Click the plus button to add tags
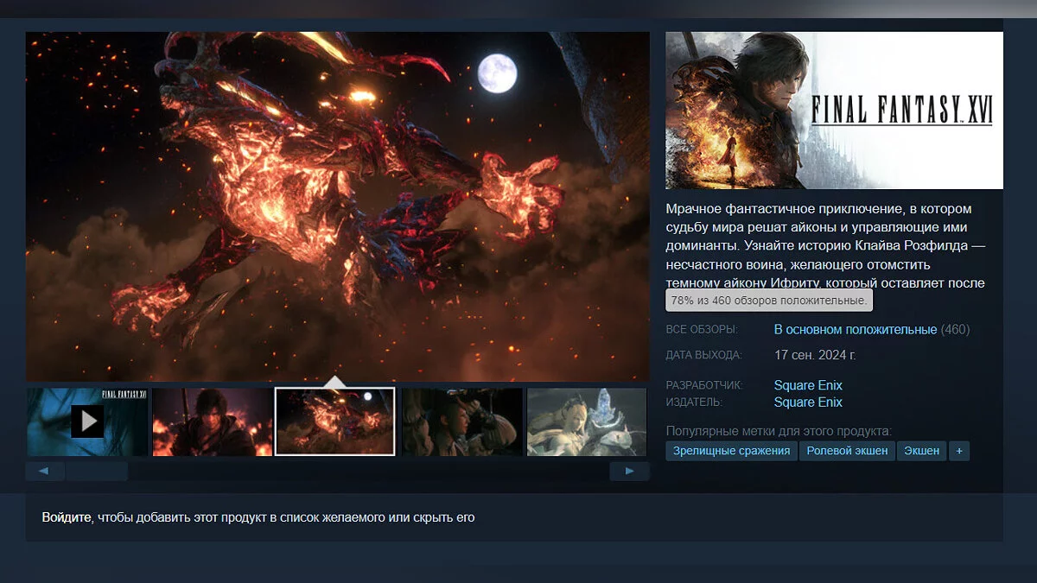This screenshot has width=1037, height=583. pos(958,451)
